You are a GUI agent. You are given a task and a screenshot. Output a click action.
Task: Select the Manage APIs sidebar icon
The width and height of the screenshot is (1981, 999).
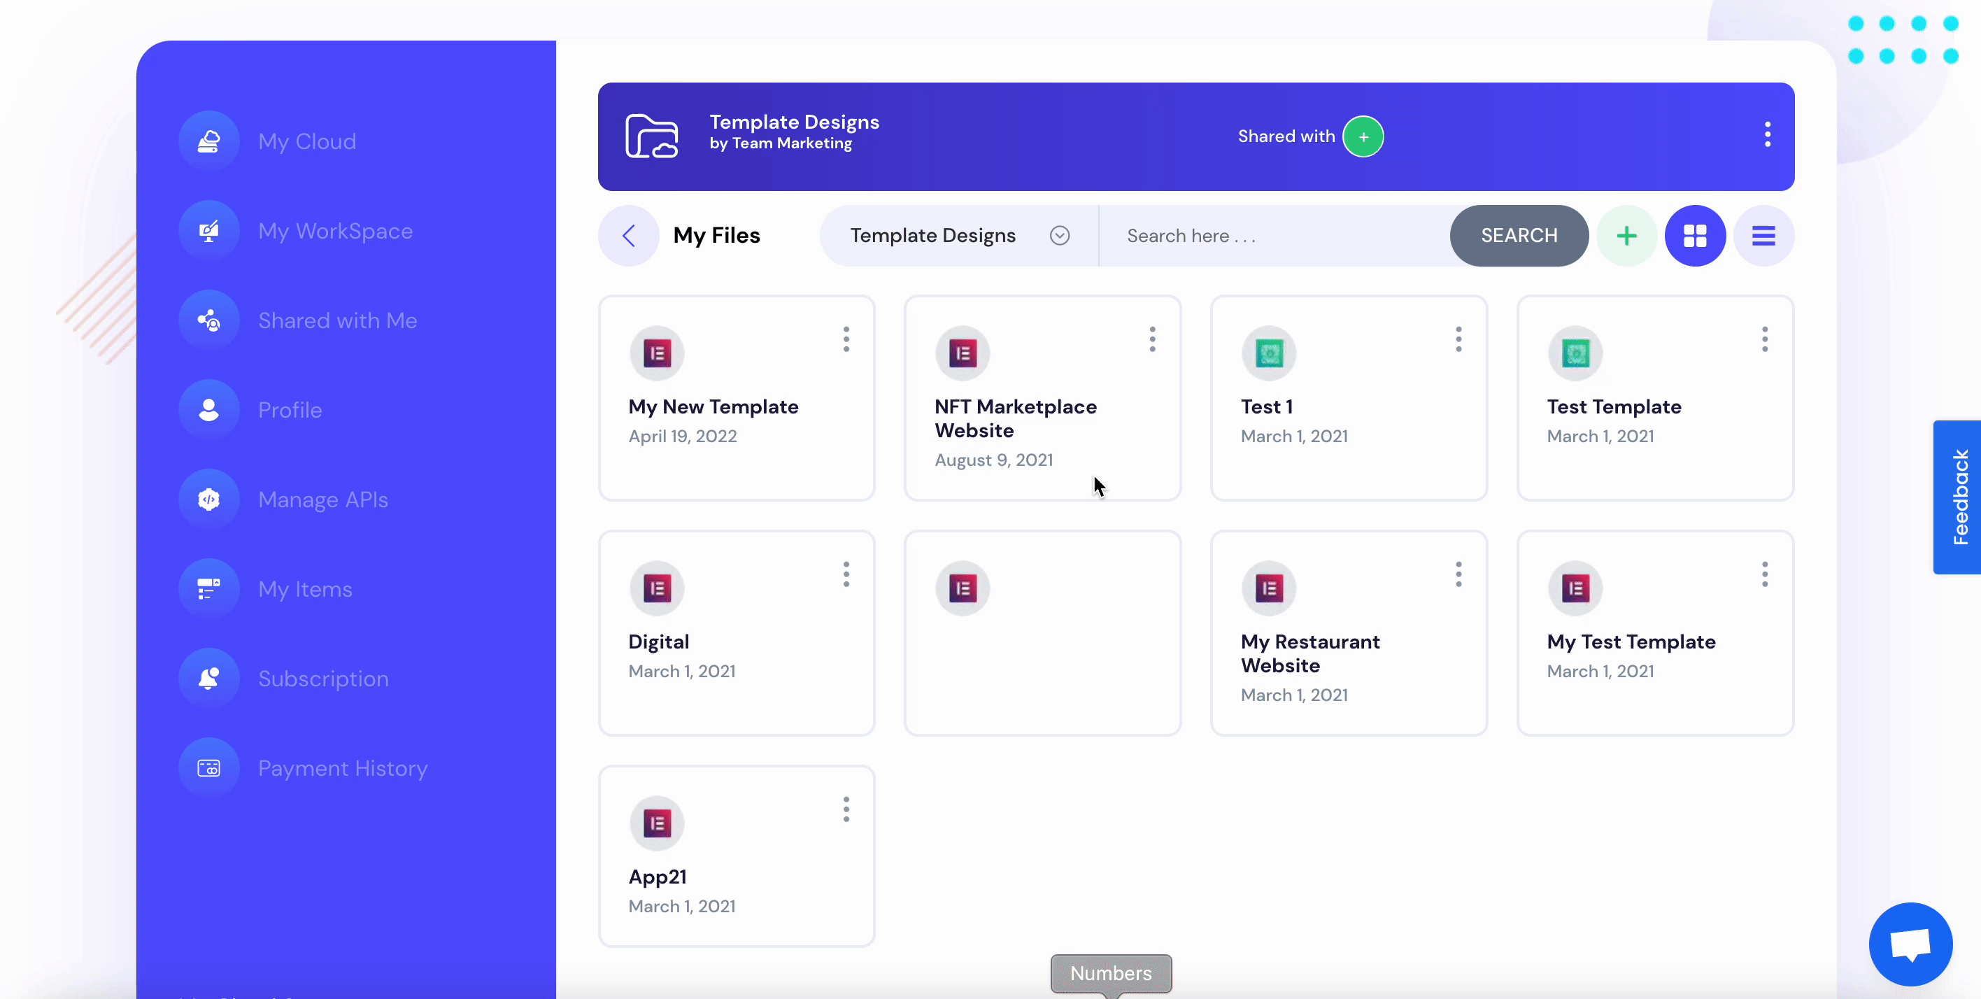click(208, 498)
